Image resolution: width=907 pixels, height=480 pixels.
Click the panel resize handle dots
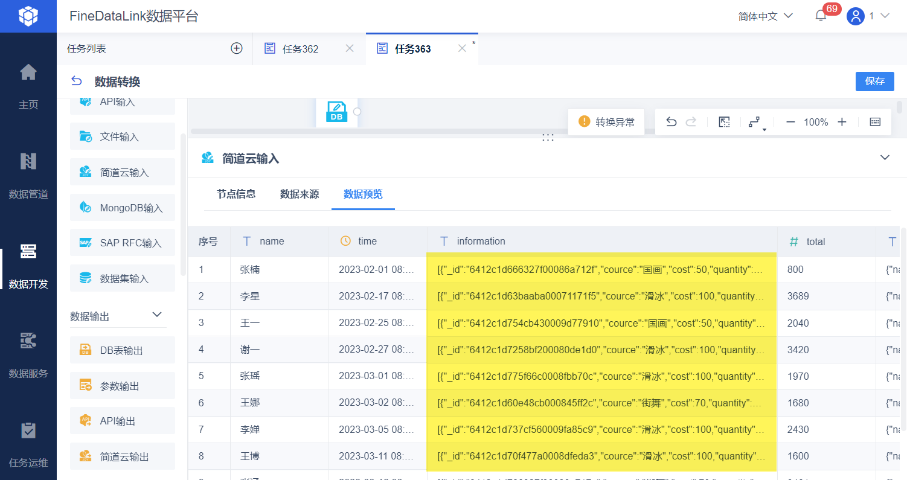548,137
